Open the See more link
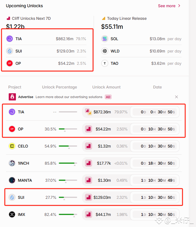The image size is (196, 227). [x=167, y=6]
